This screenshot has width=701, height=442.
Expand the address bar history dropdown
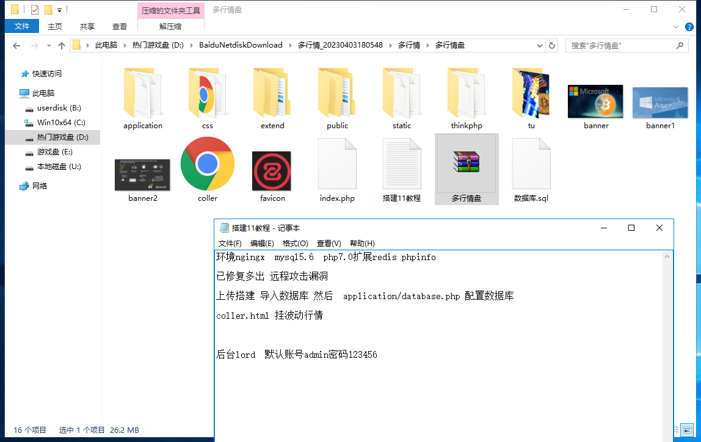(x=540, y=45)
